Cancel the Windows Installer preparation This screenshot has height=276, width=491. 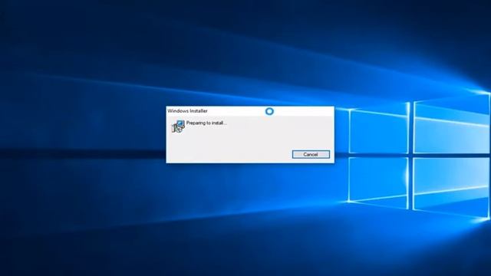click(x=311, y=154)
